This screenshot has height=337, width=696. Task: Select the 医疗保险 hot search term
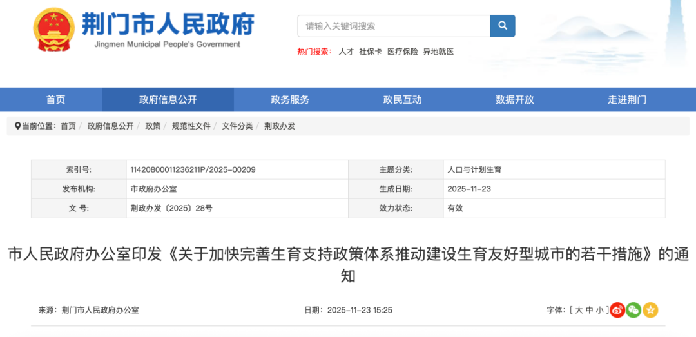(402, 52)
